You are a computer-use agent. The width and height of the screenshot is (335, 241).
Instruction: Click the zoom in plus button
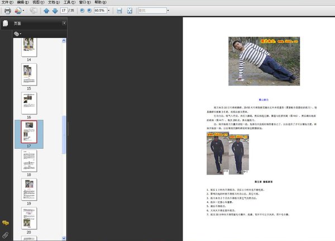pos(89,10)
